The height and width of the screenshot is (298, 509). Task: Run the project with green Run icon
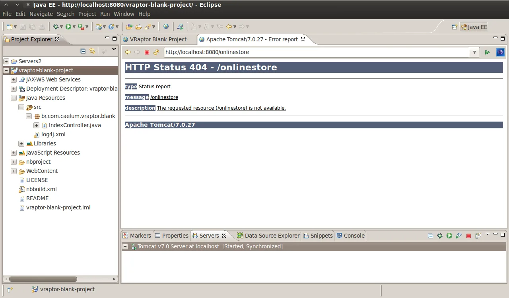click(x=68, y=27)
